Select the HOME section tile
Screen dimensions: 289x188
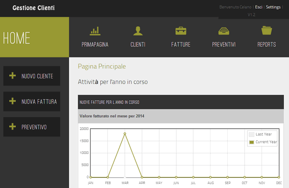[35, 37]
